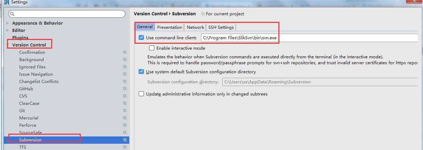This screenshot has width=423, height=150.
Task: Click the 'For current project' copy icon
Action: pos(203,14)
